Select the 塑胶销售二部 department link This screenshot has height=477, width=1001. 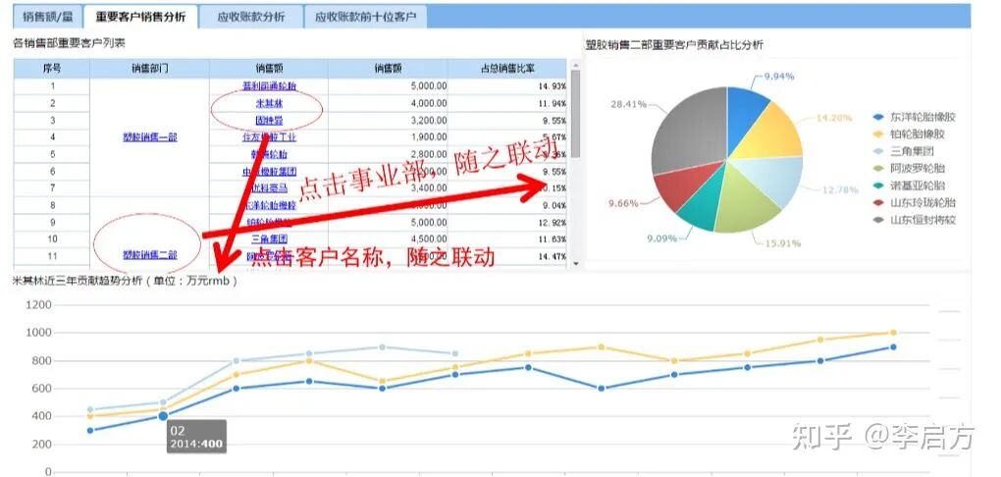click(150, 255)
